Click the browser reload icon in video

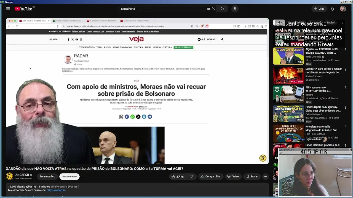pyautogui.click(x=17, y=26)
